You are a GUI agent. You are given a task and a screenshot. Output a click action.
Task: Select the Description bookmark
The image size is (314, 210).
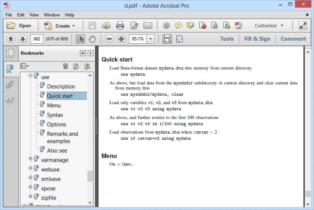(x=61, y=86)
